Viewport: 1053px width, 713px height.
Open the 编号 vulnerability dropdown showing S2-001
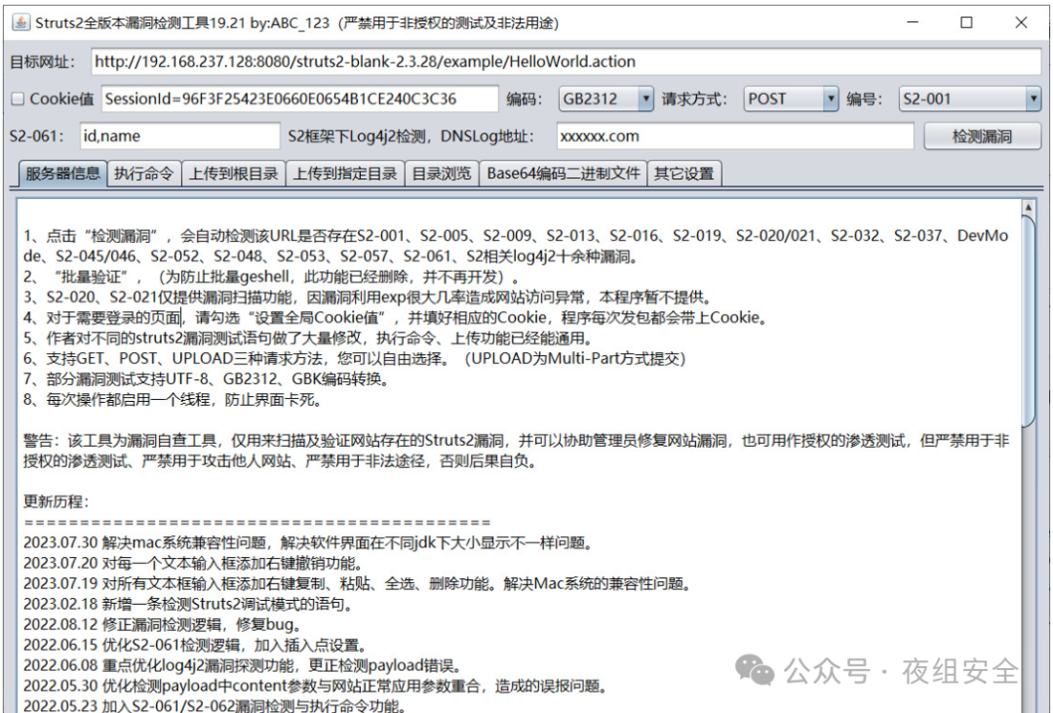[x=1033, y=99]
